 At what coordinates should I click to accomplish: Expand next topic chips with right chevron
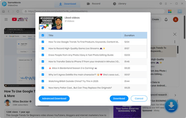click(175, 95)
